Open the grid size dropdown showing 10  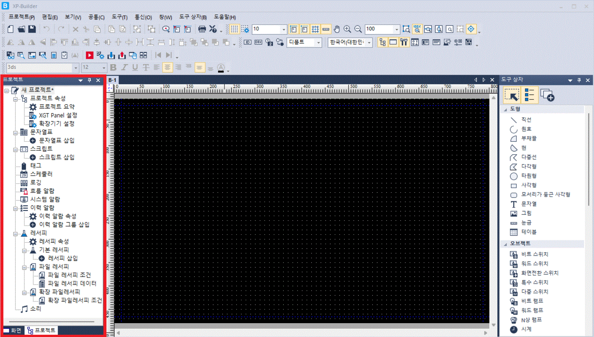point(283,29)
